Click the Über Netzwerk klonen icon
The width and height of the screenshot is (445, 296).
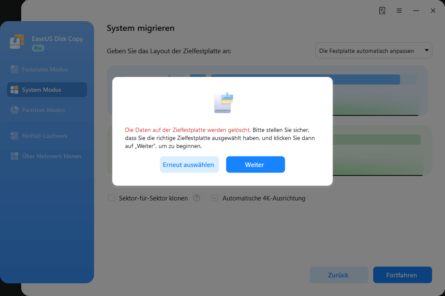coord(14,156)
